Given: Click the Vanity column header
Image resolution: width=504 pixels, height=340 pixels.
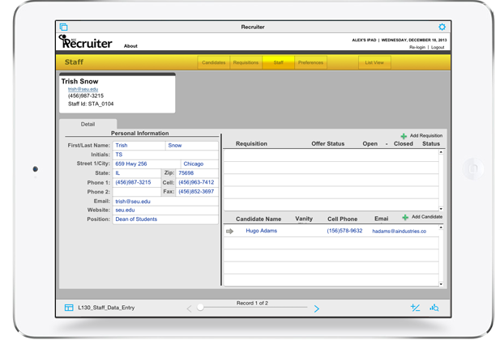Looking at the screenshot, I should pyautogui.click(x=304, y=219).
